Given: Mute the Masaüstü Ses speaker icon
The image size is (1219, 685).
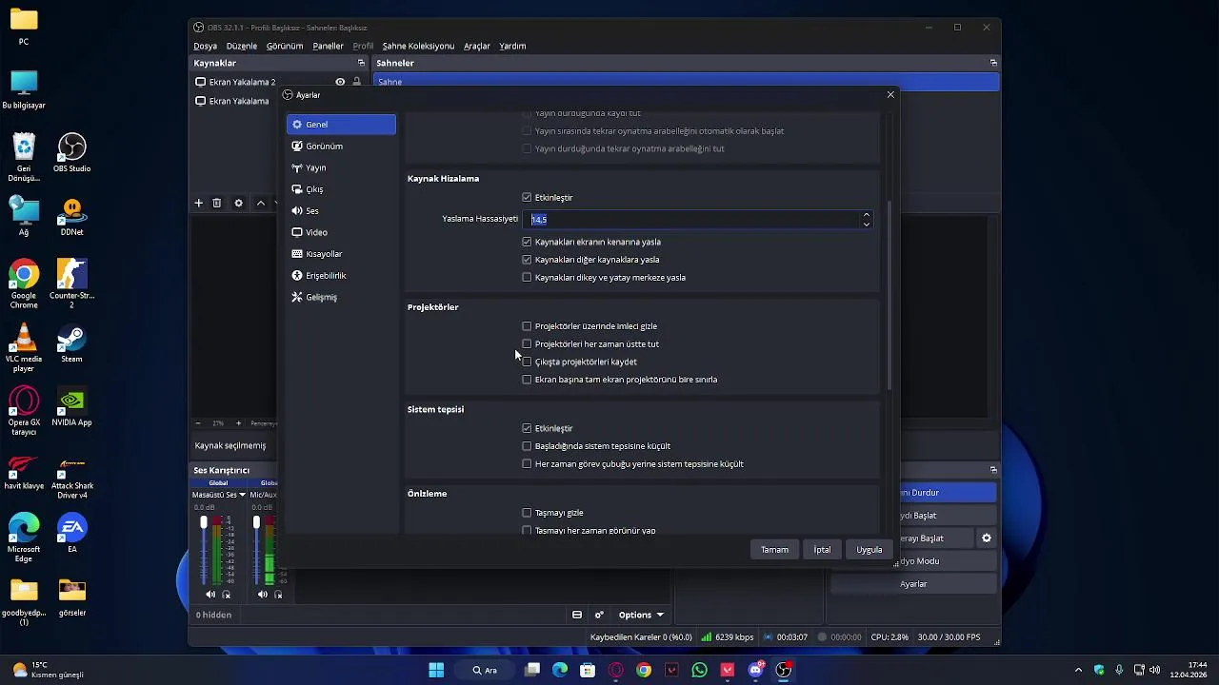Looking at the screenshot, I should 210,595.
